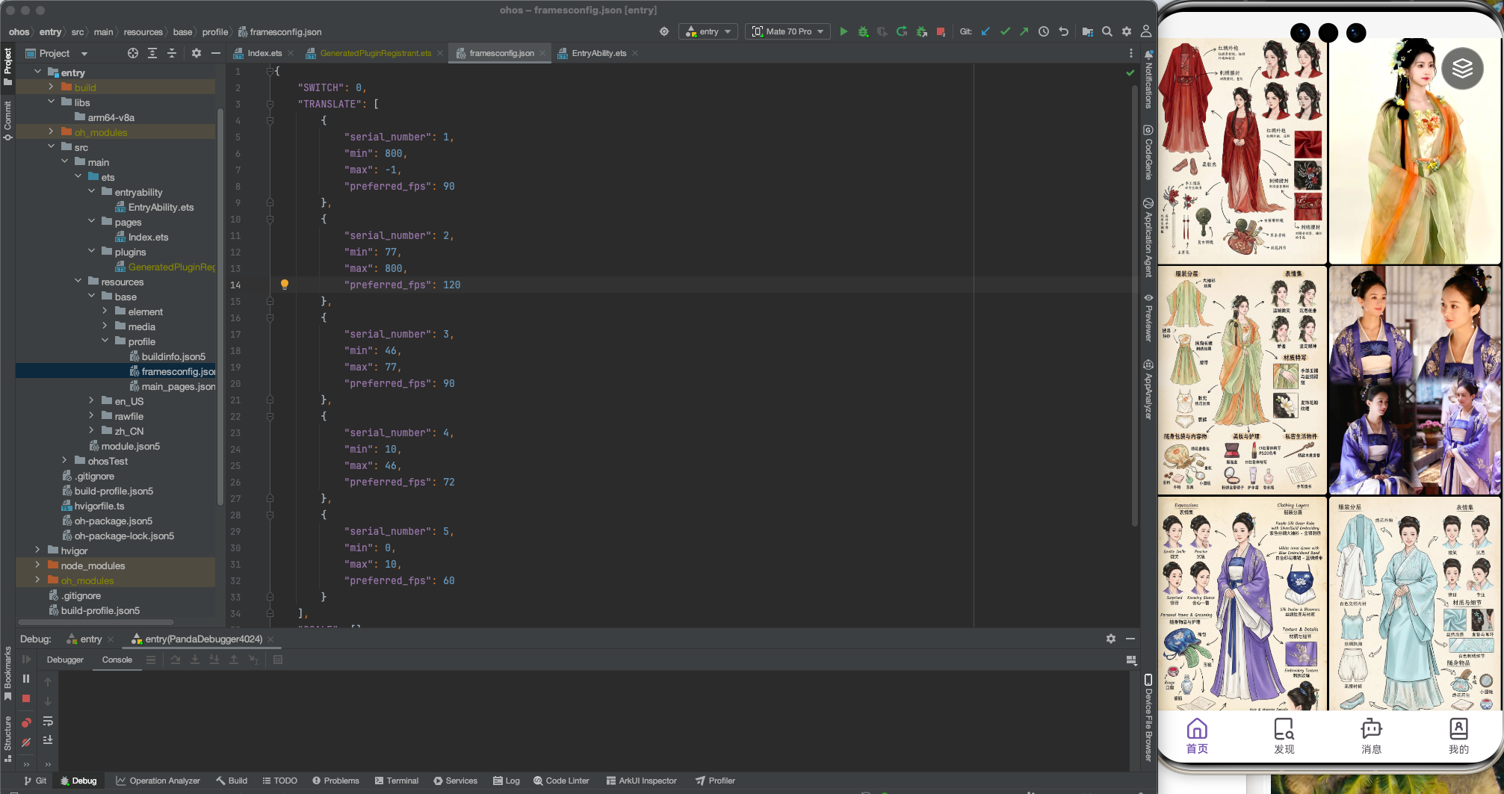Tap the layers button on phone preview
The height and width of the screenshot is (794, 1504).
(1462, 69)
